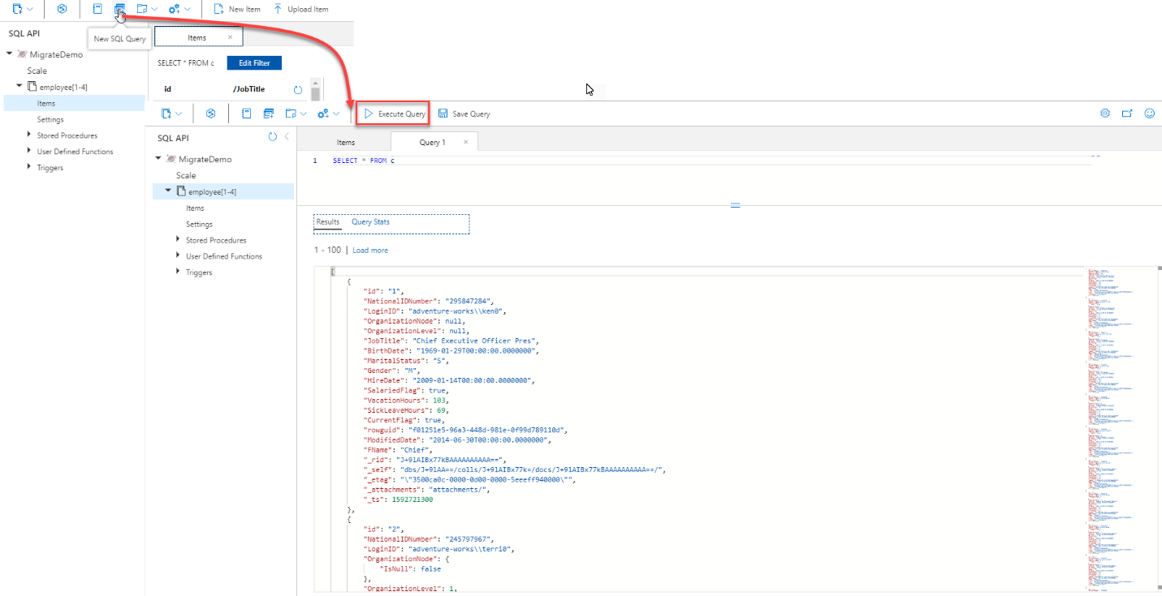Image resolution: width=1162 pixels, height=596 pixels.
Task: Click the New SQL Query icon under the hand cursor
Action: pos(120,10)
